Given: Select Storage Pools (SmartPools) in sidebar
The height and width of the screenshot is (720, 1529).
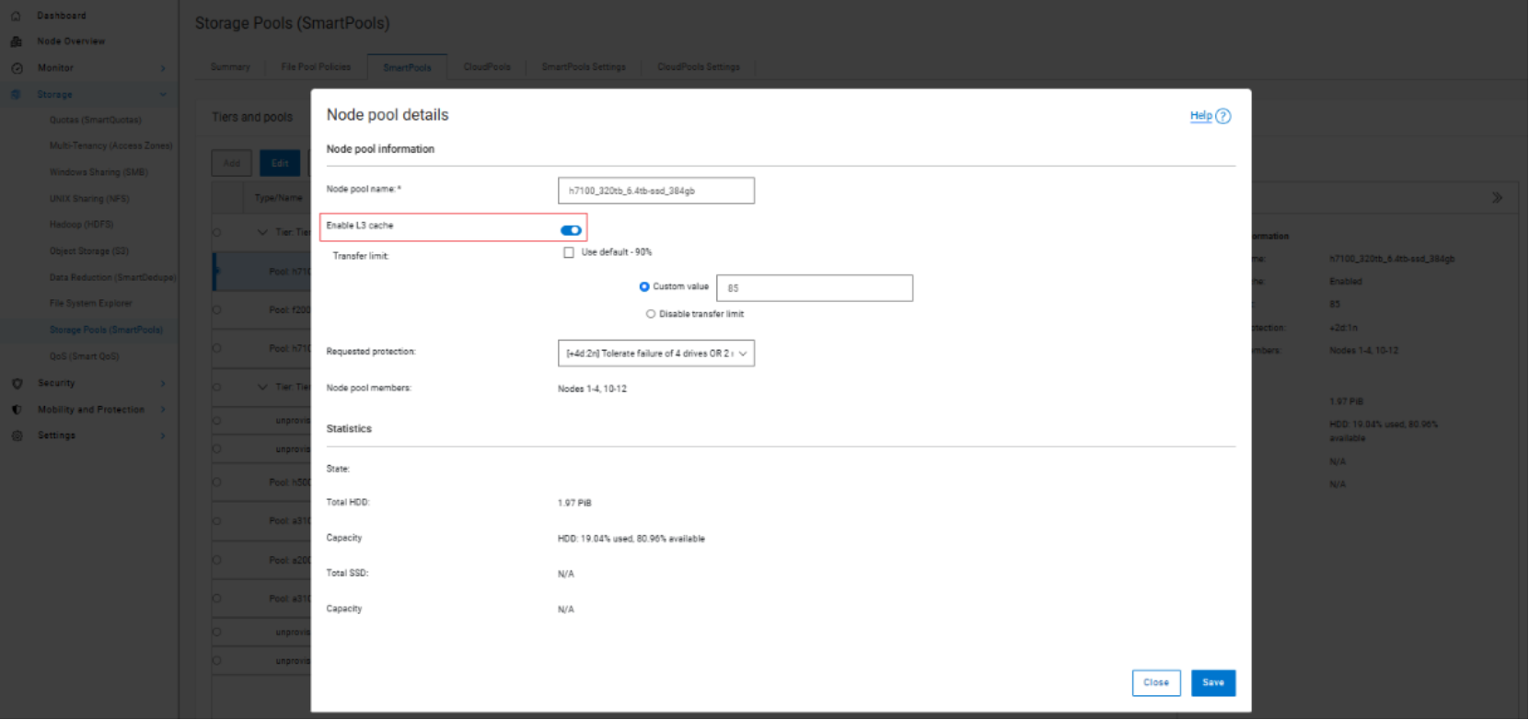Looking at the screenshot, I should 106,330.
